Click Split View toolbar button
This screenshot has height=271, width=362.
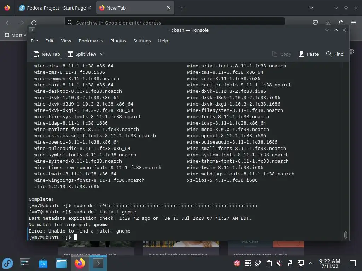click(82, 54)
